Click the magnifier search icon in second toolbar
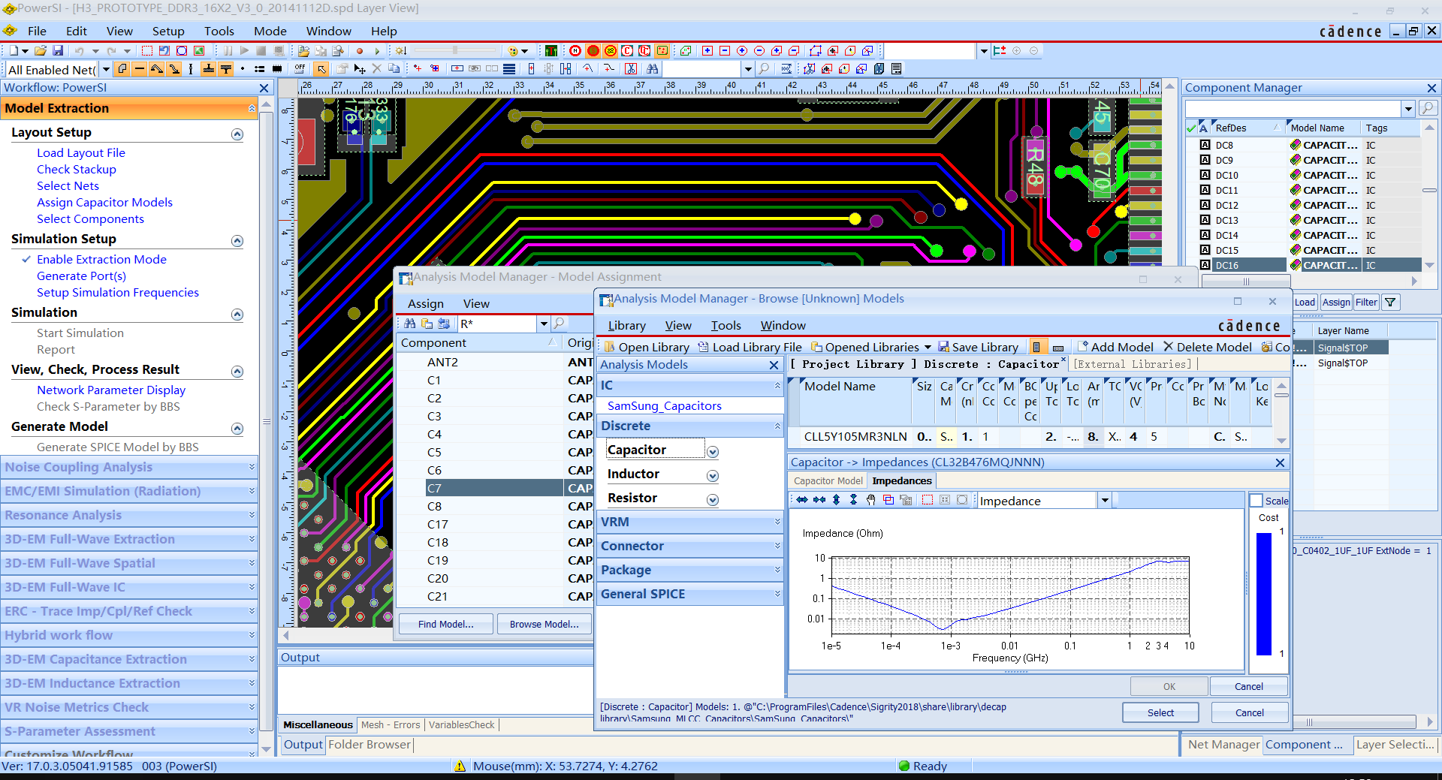Image resolution: width=1442 pixels, height=780 pixels. pyautogui.click(x=765, y=69)
